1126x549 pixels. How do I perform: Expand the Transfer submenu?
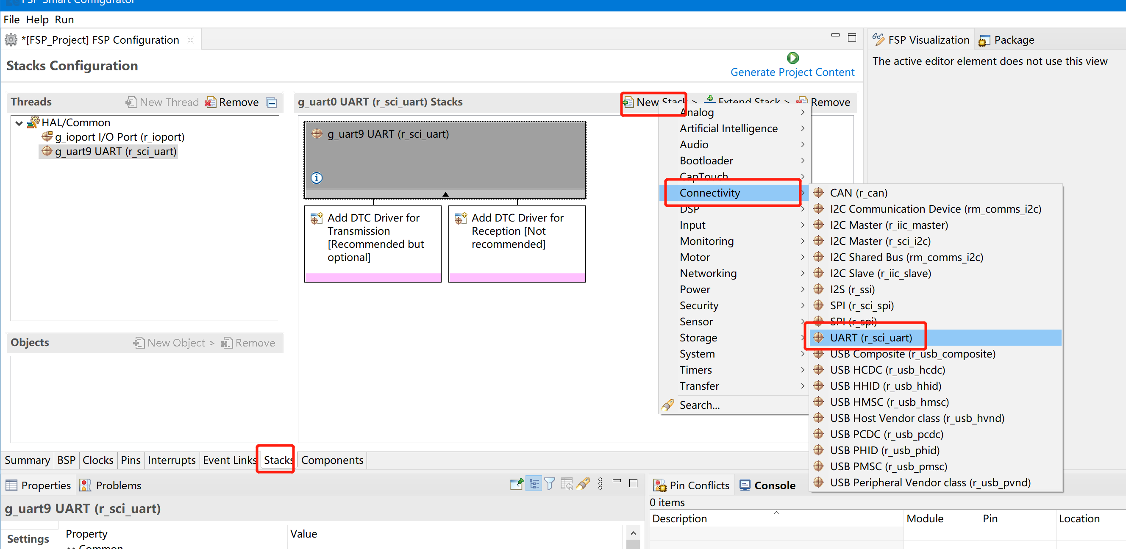click(x=734, y=386)
